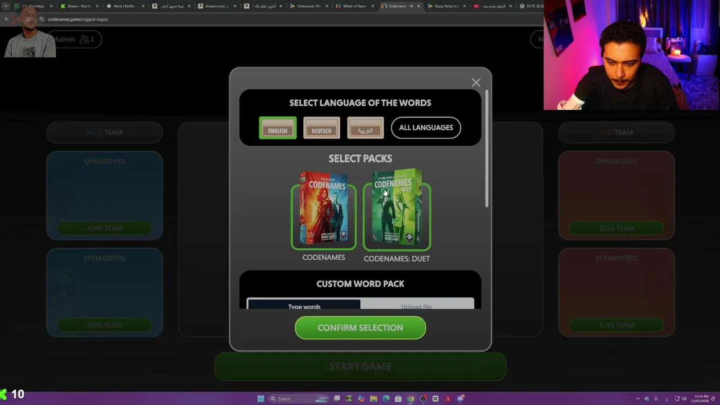Open Adobe Acrobat from the taskbar
The height and width of the screenshot is (405, 720).
pyautogui.click(x=448, y=399)
